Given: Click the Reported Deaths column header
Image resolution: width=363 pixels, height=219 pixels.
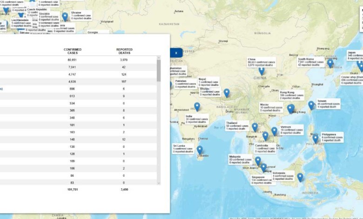Looking at the screenshot, I should tap(124, 50).
